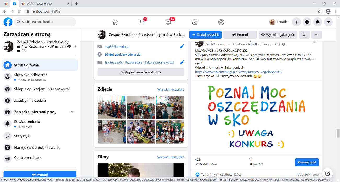Open Messenger from the top bar
340x182 pixels.
pos(307,22)
